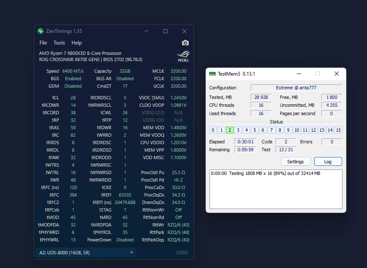Click the ROG logo in ZenTimings
Screen dimensions: 367x268
[183, 57]
